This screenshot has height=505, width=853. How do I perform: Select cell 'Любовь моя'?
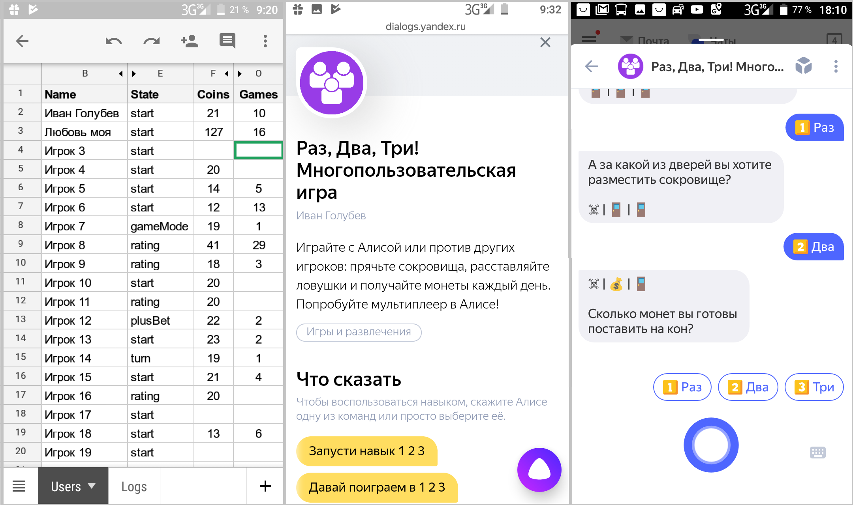tap(85, 132)
